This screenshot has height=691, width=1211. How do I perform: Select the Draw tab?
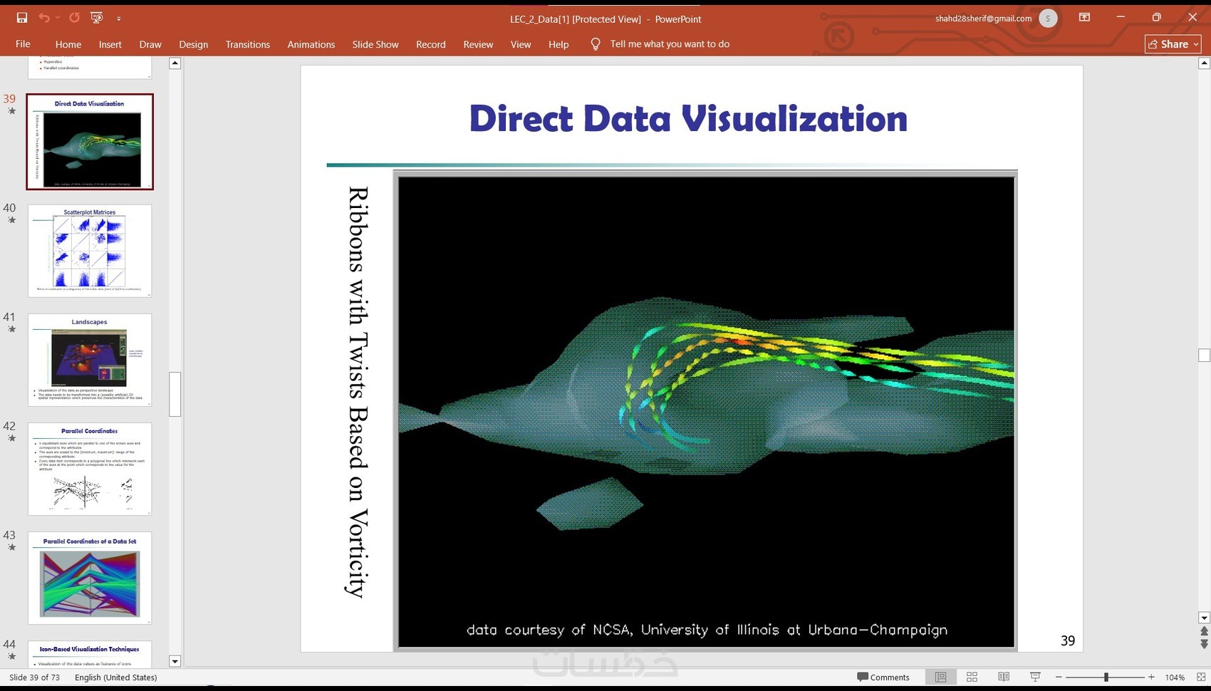coord(150,44)
